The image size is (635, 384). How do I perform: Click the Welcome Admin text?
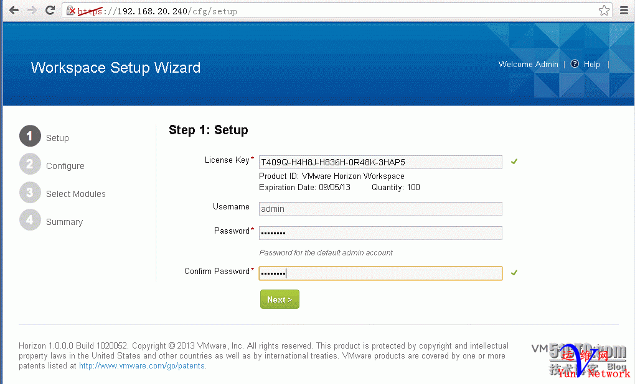528,64
